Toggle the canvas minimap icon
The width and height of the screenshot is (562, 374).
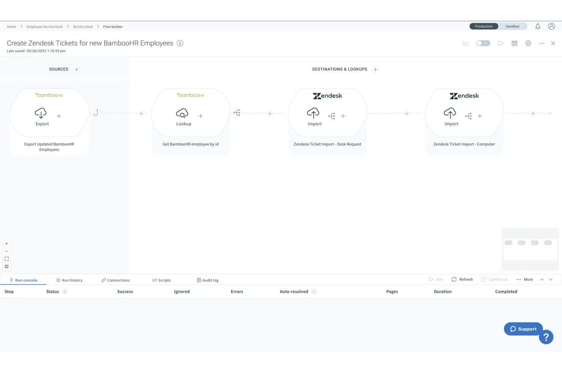click(6, 266)
